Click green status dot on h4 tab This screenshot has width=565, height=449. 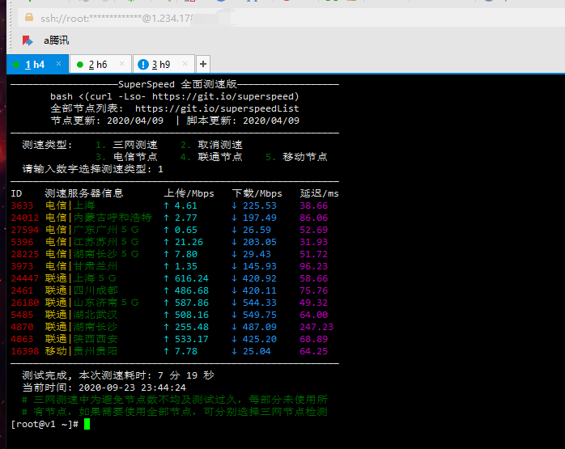pyautogui.click(x=16, y=64)
